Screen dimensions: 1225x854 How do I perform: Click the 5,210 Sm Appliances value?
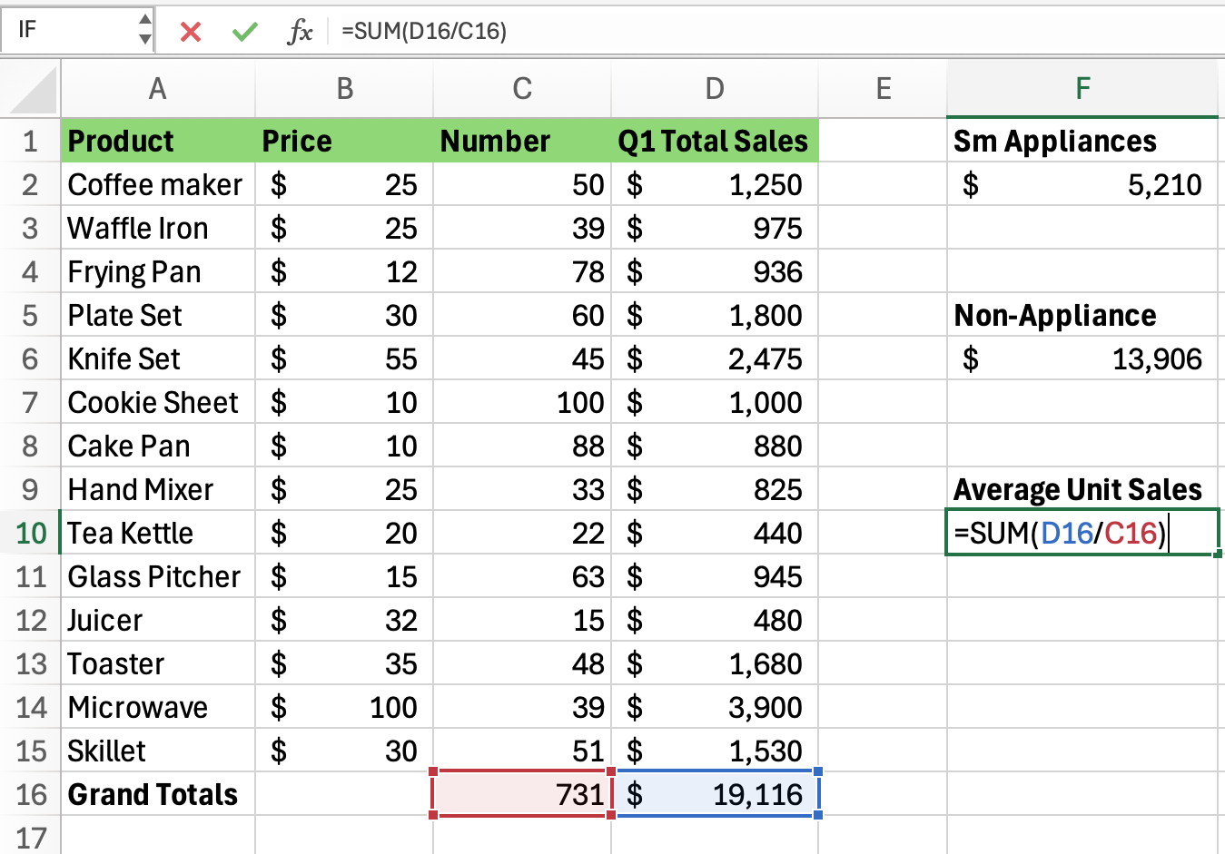[x=1082, y=184]
